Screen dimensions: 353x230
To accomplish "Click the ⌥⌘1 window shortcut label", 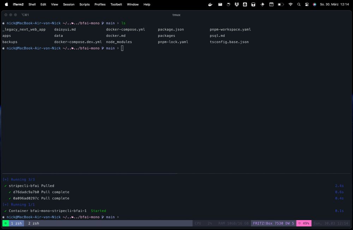I will [x=25, y=15].
